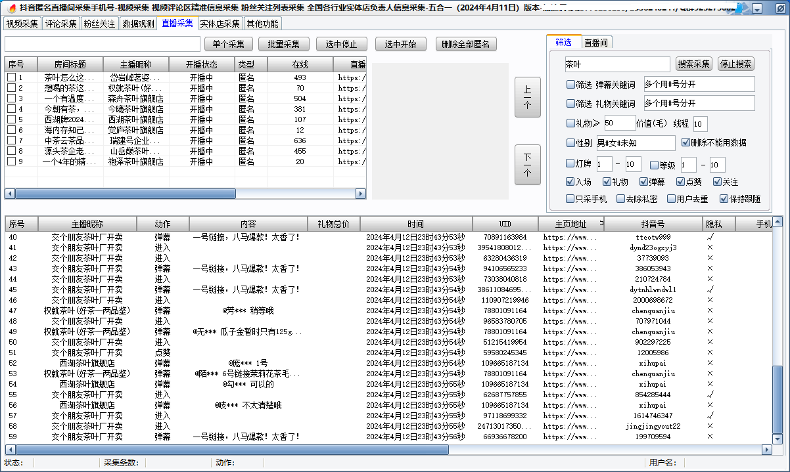Screen dimensions: 790x472
Task: Click the search keyword field containing 茶叶
Action: pos(617,64)
